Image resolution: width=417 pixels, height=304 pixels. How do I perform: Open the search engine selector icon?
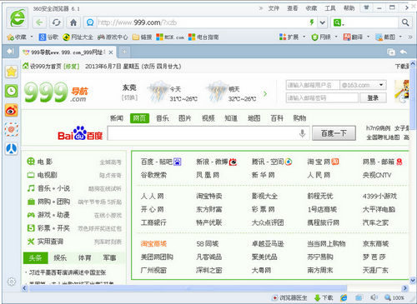coord(338,22)
